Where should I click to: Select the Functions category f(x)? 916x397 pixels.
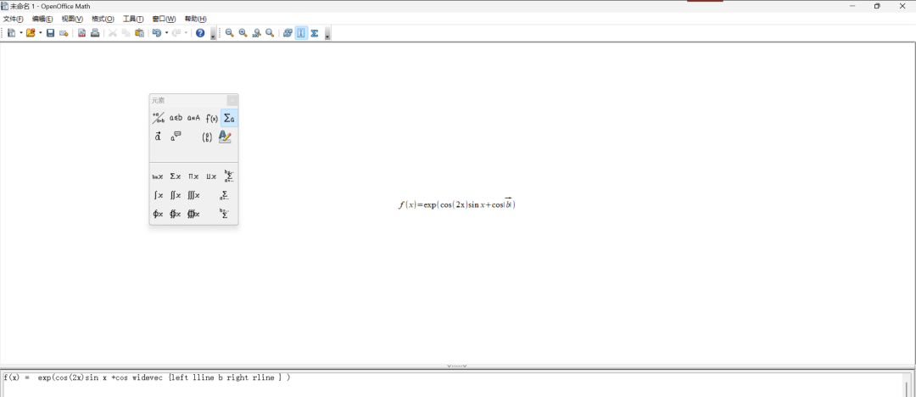click(211, 118)
